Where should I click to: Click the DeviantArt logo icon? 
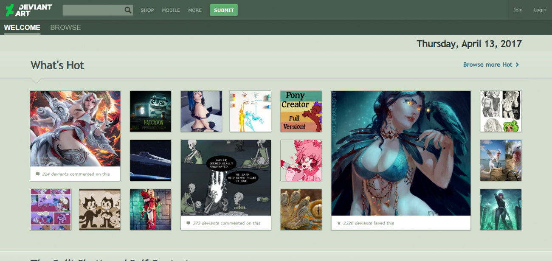click(9, 9)
